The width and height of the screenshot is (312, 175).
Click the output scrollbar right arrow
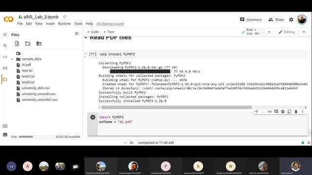(x=306, y=107)
